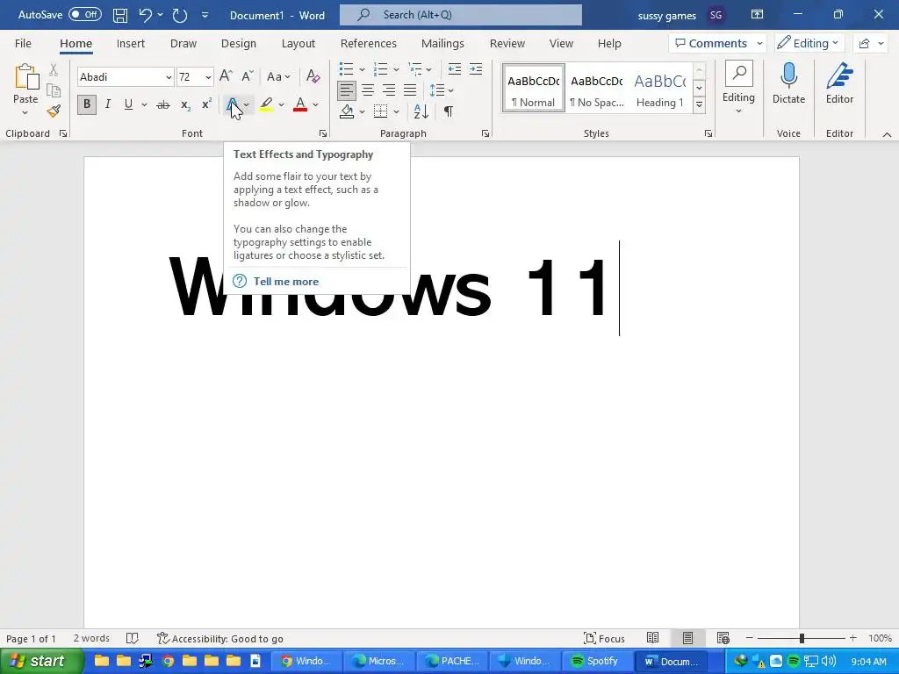The image size is (899, 674).
Task: Apply superscript formatting
Action: click(x=206, y=105)
